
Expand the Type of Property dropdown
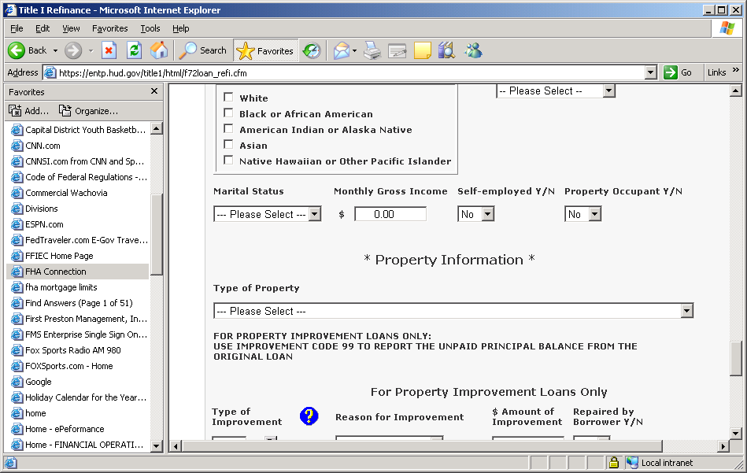pos(453,311)
